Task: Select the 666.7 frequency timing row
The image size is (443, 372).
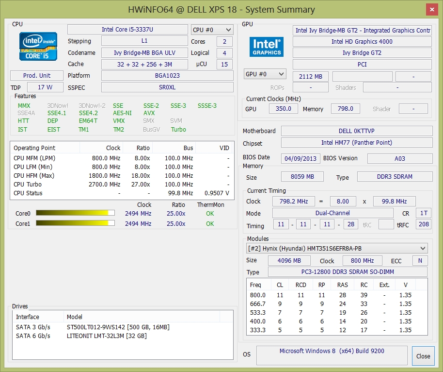Action: coord(337,304)
